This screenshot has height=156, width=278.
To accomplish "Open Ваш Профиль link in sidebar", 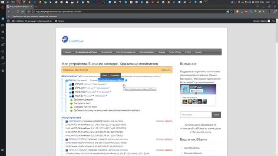I will tap(192, 148).
